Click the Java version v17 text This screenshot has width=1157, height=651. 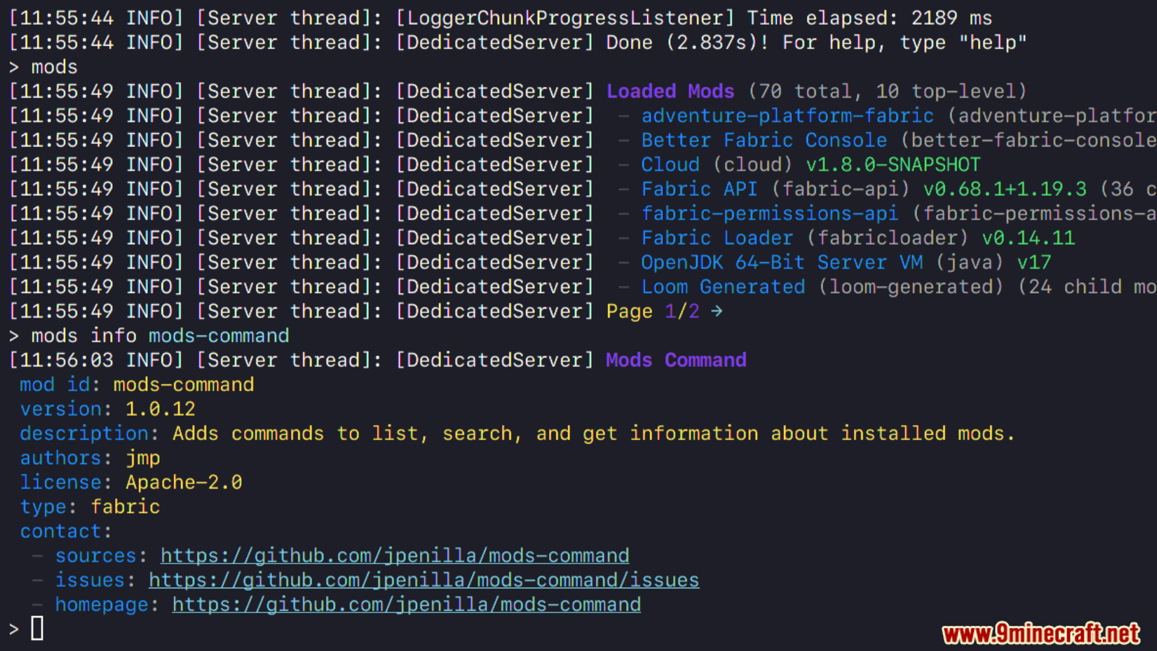coord(1034,262)
